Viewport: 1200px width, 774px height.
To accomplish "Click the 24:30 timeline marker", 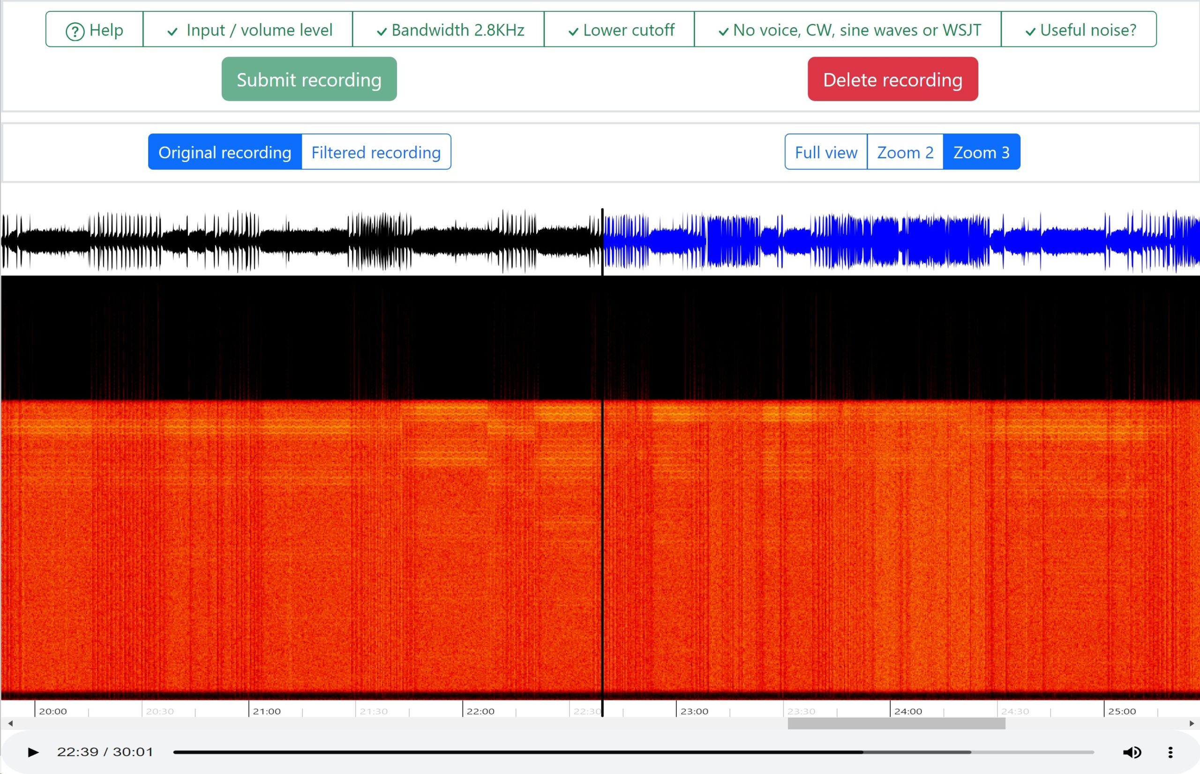I will click(1015, 711).
